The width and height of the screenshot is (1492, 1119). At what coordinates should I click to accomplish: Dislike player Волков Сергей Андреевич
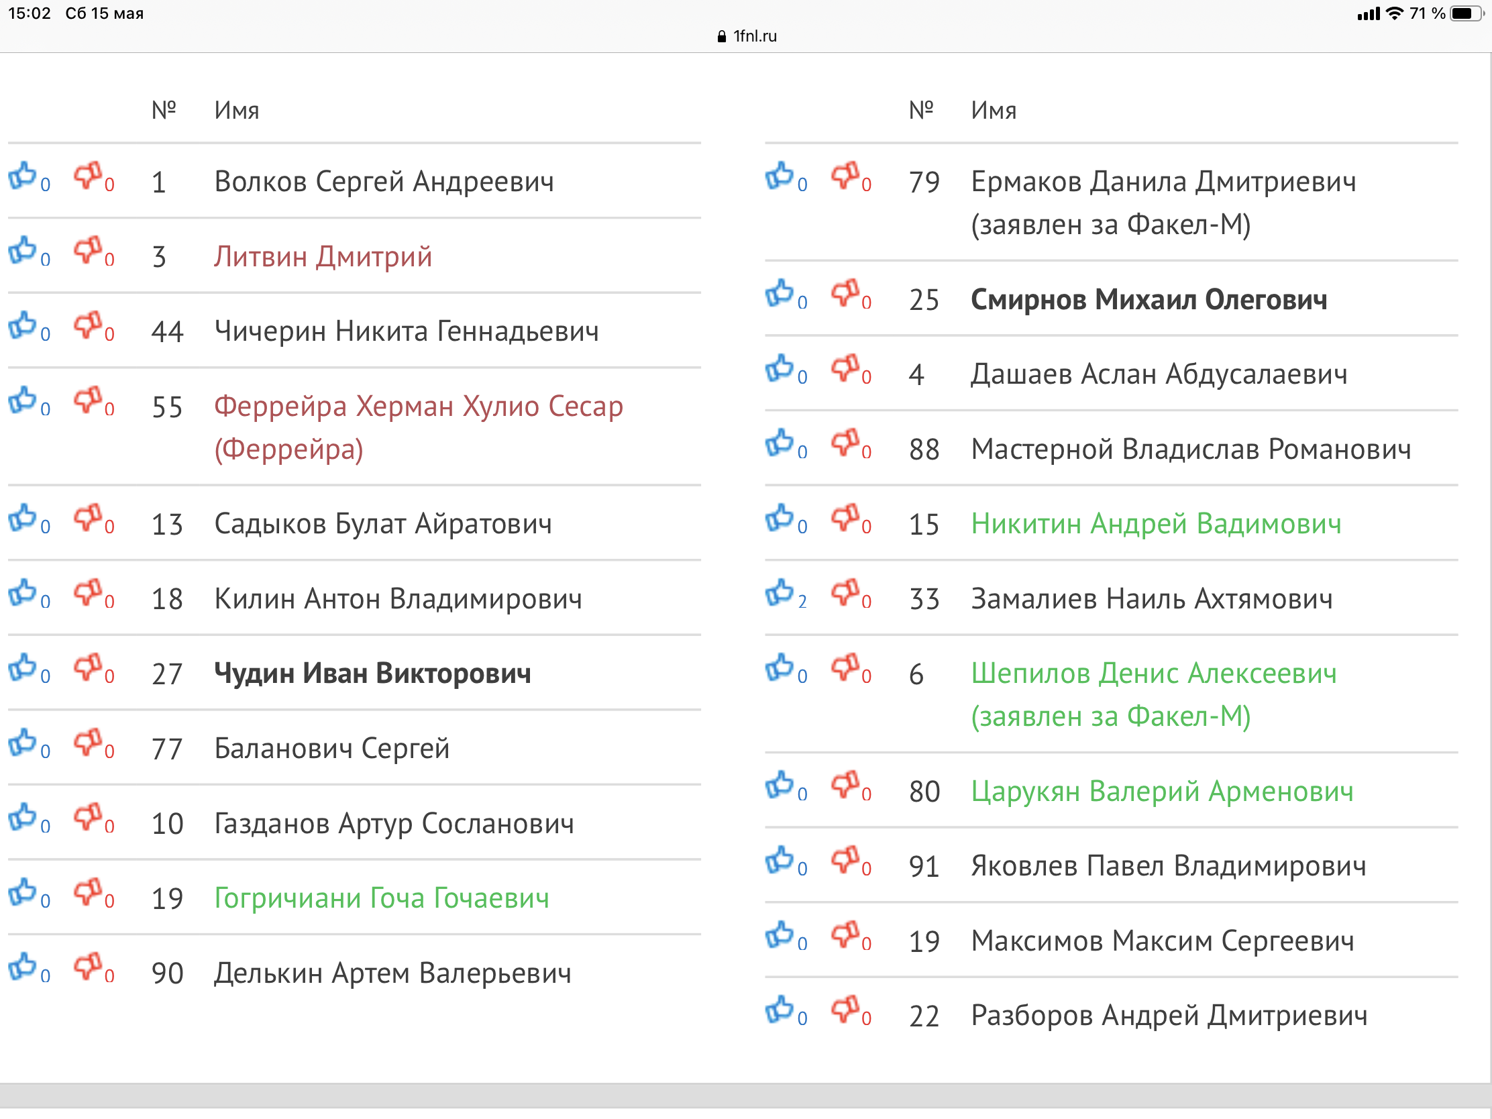(89, 176)
